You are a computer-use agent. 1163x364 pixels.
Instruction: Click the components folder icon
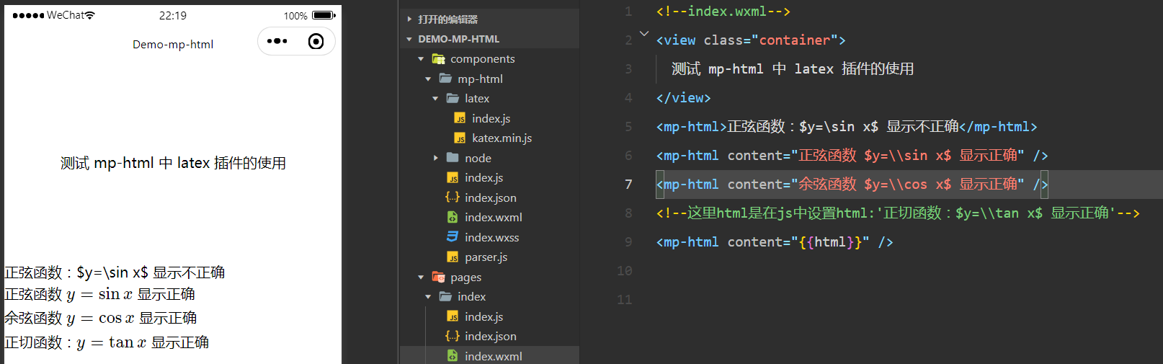438,58
